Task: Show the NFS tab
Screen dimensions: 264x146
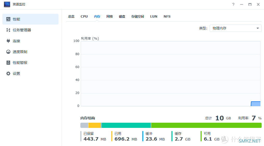Action: pyautogui.click(x=167, y=16)
